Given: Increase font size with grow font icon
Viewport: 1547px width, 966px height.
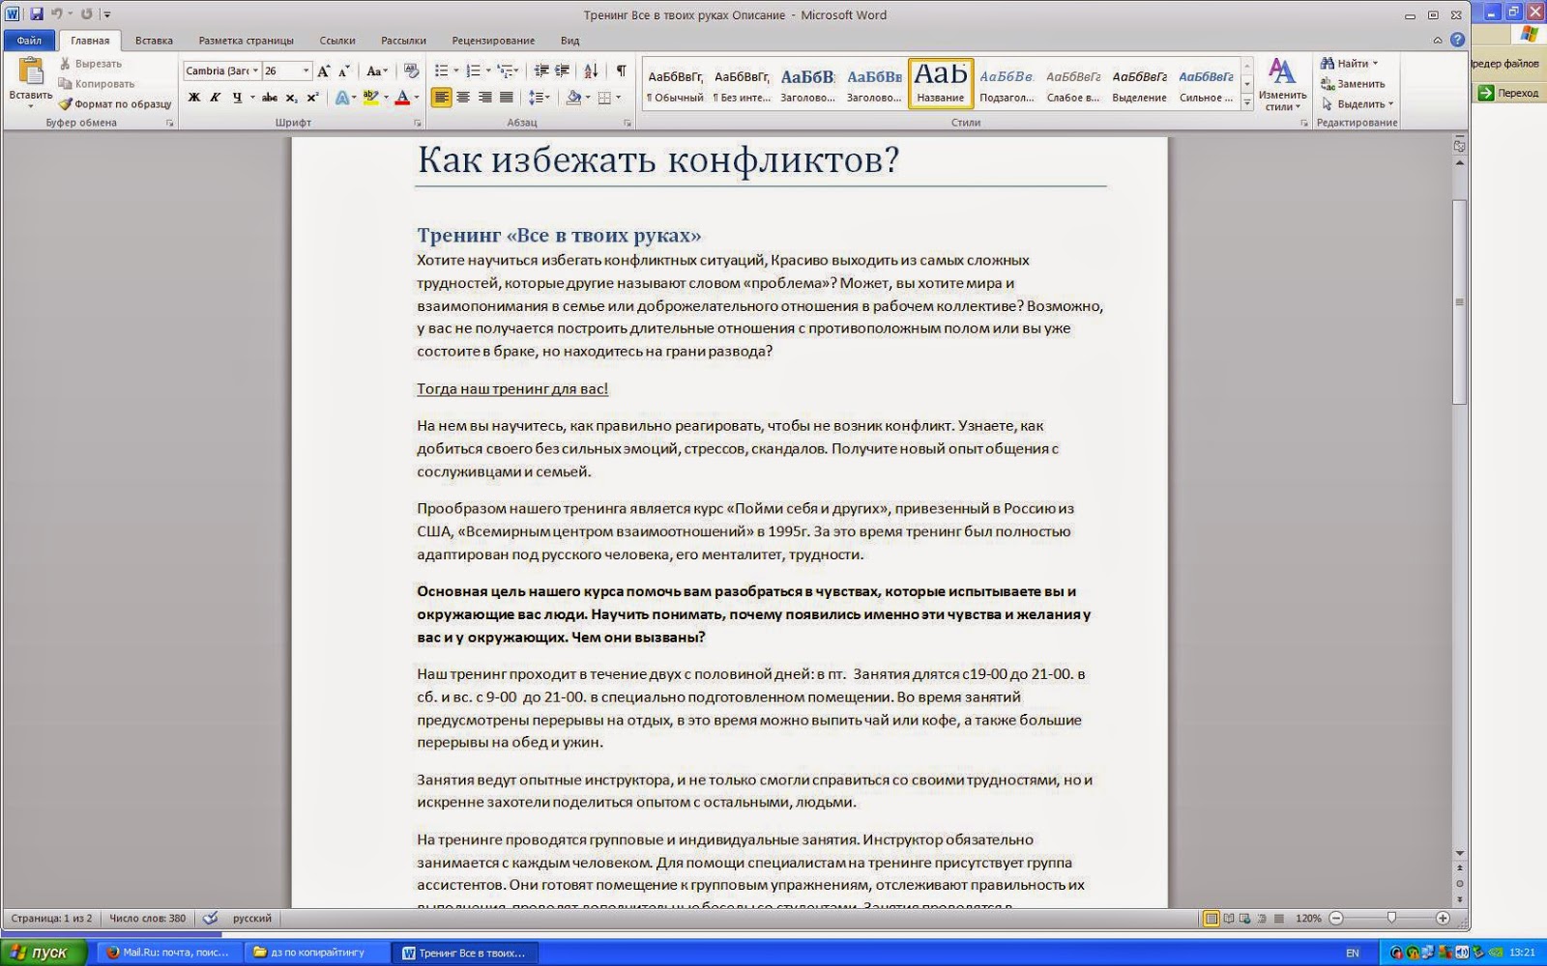Looking at the screenshot, I should [324, 71].
